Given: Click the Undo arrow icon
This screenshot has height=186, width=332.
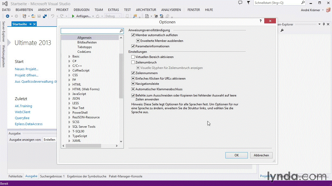Looking at the screenshot, I should pos(52,16).
